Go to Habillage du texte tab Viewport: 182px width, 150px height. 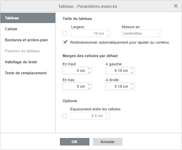[x=28, y=62]
